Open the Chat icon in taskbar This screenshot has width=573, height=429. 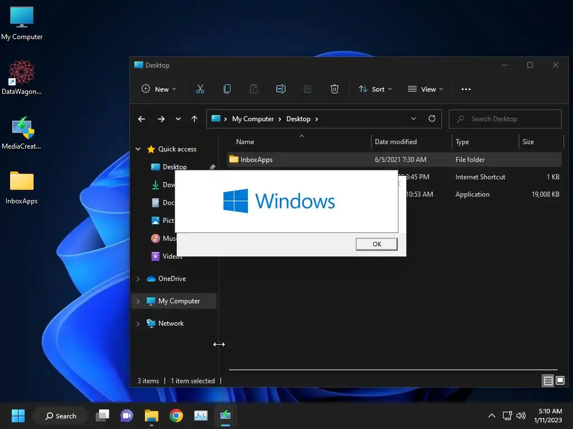pyautogui.click(x=127, y=416)
